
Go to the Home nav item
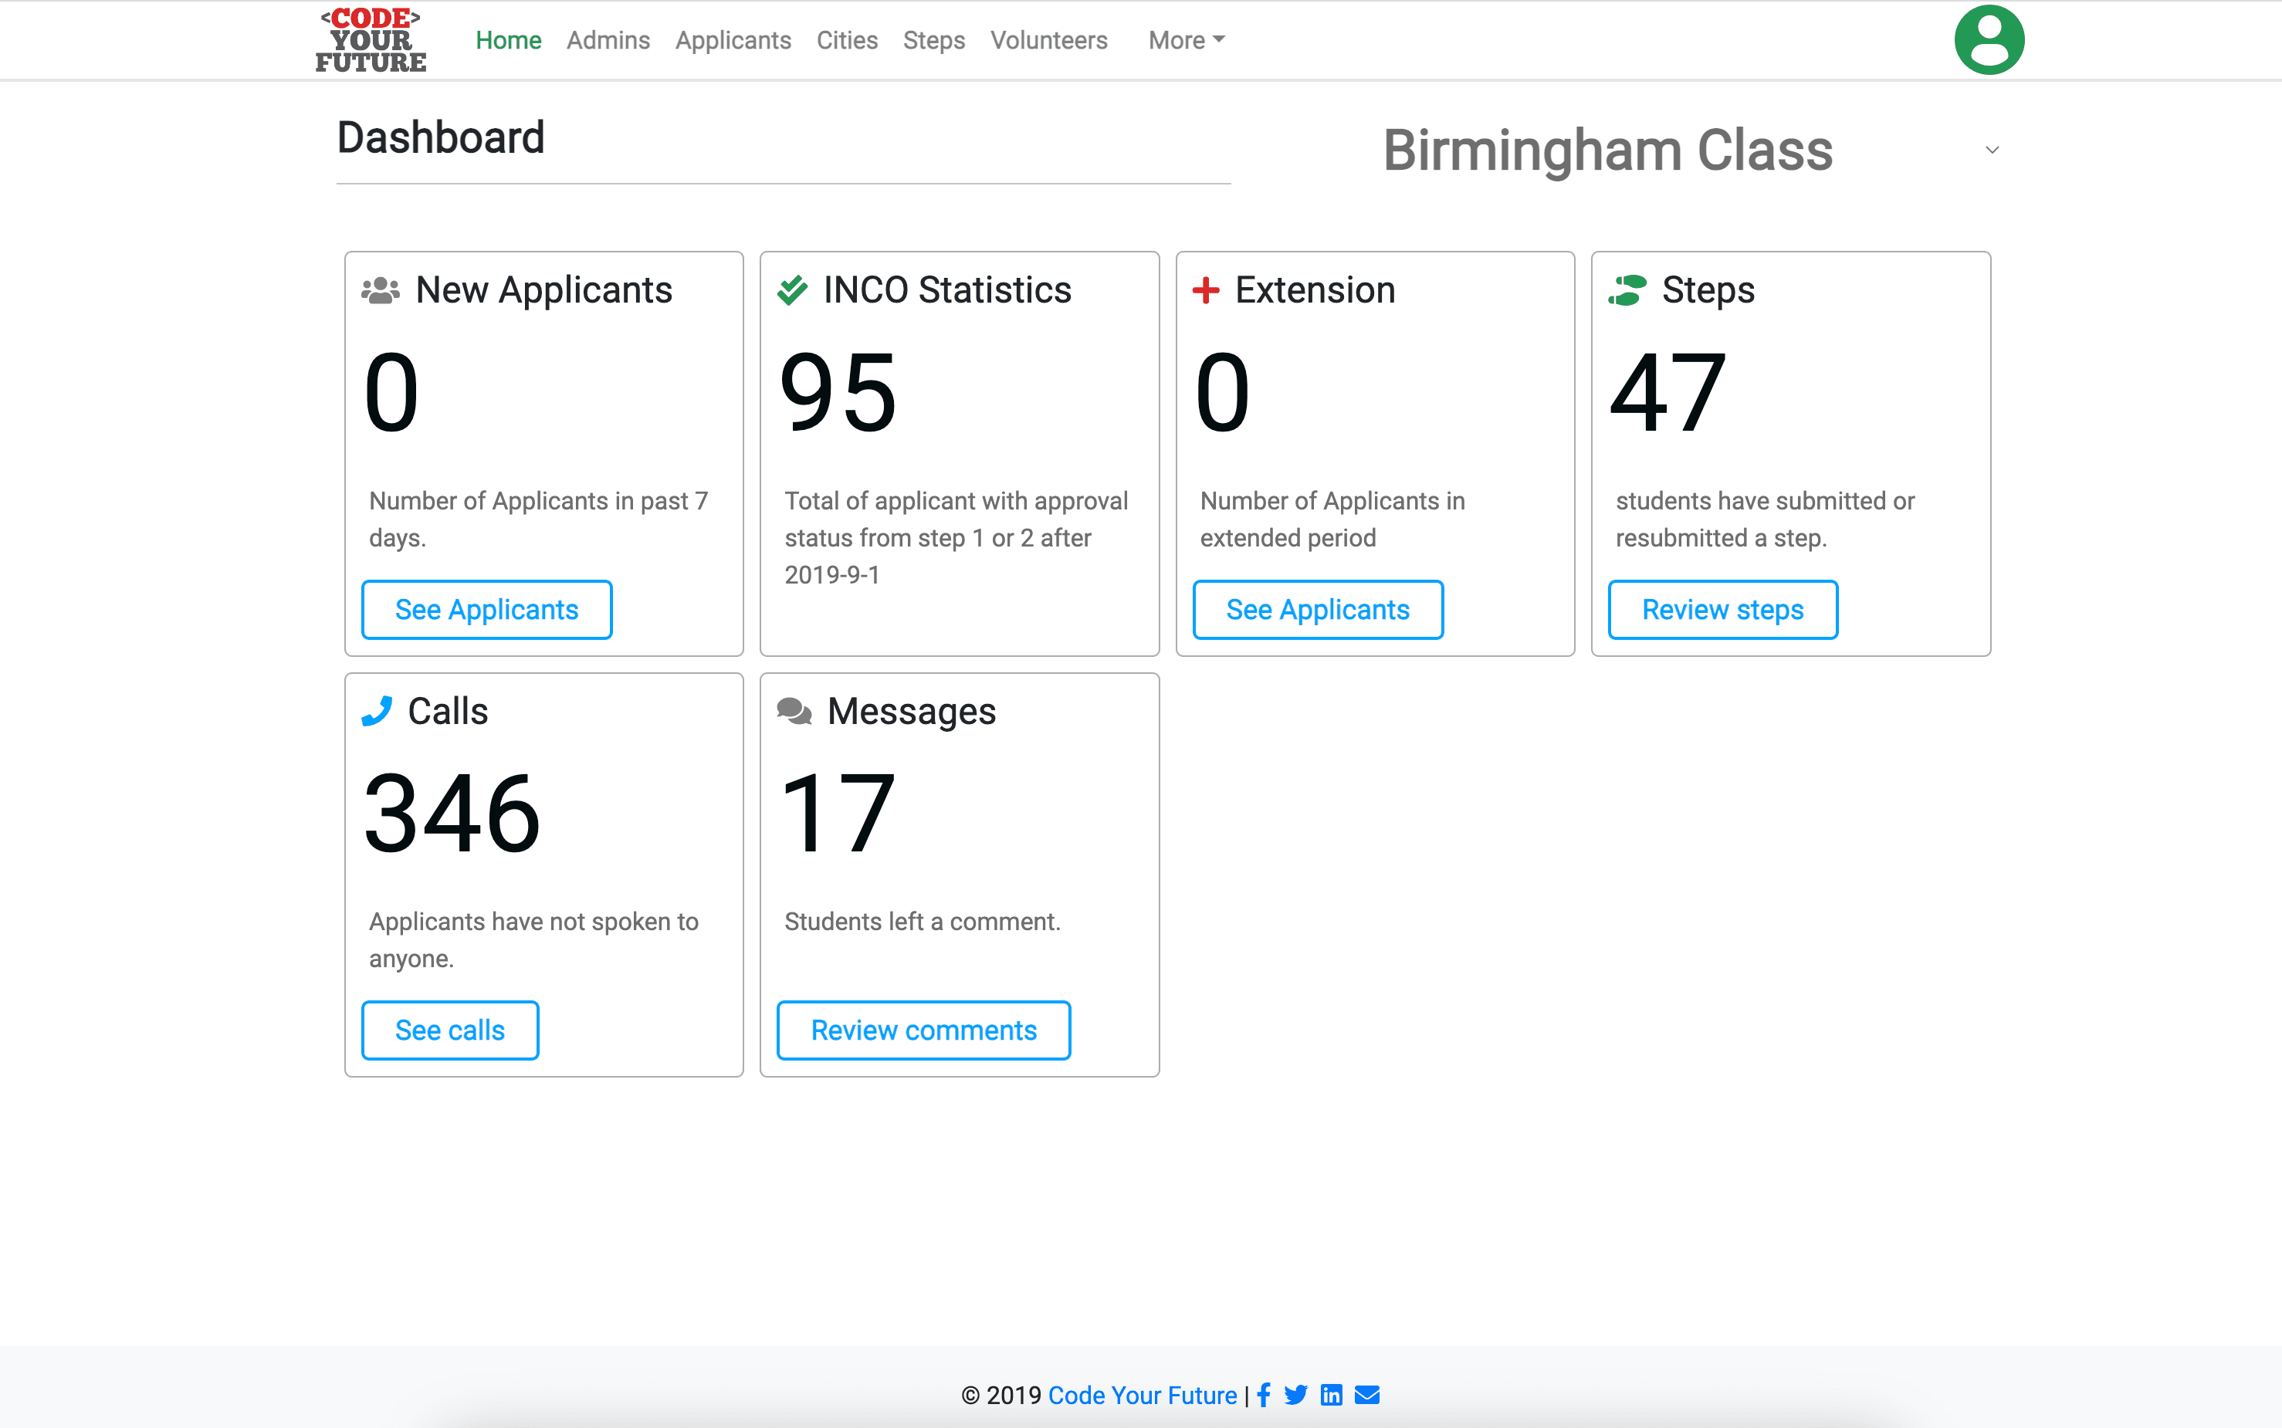point(508,39)
